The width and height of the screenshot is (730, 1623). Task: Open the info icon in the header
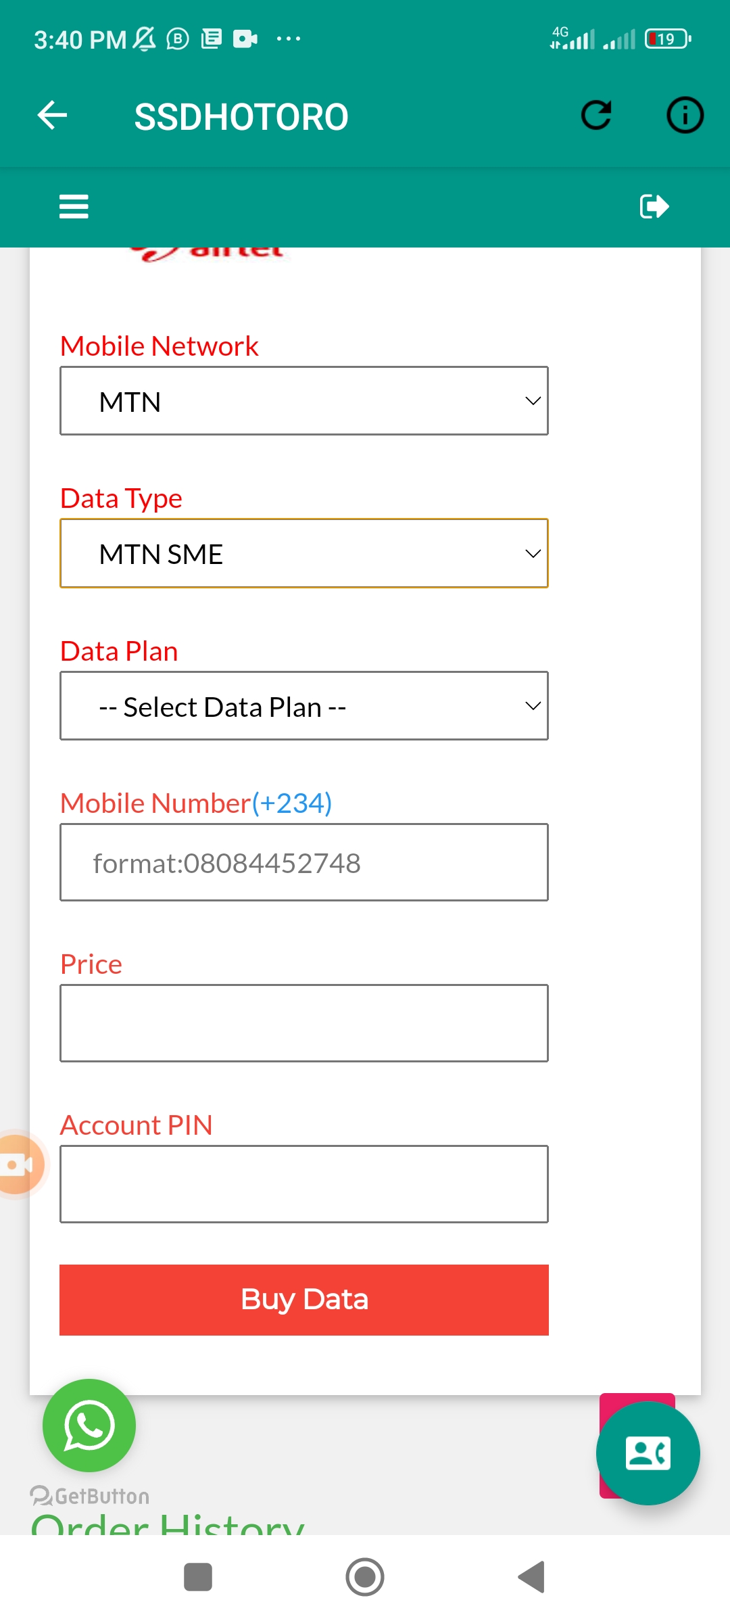(685, 115)
